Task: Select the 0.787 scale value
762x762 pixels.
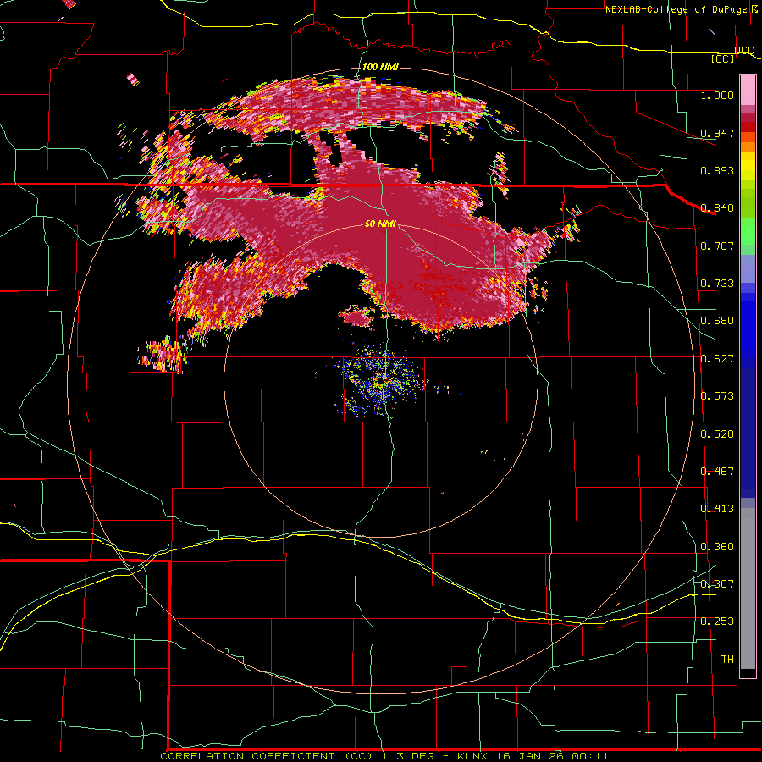Action: (x=717, y=246)
